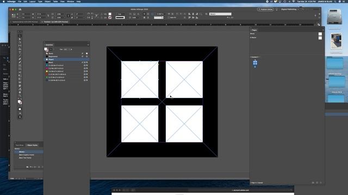Click the Pages panel tab
348x195 pixels.
coord(254,30)
